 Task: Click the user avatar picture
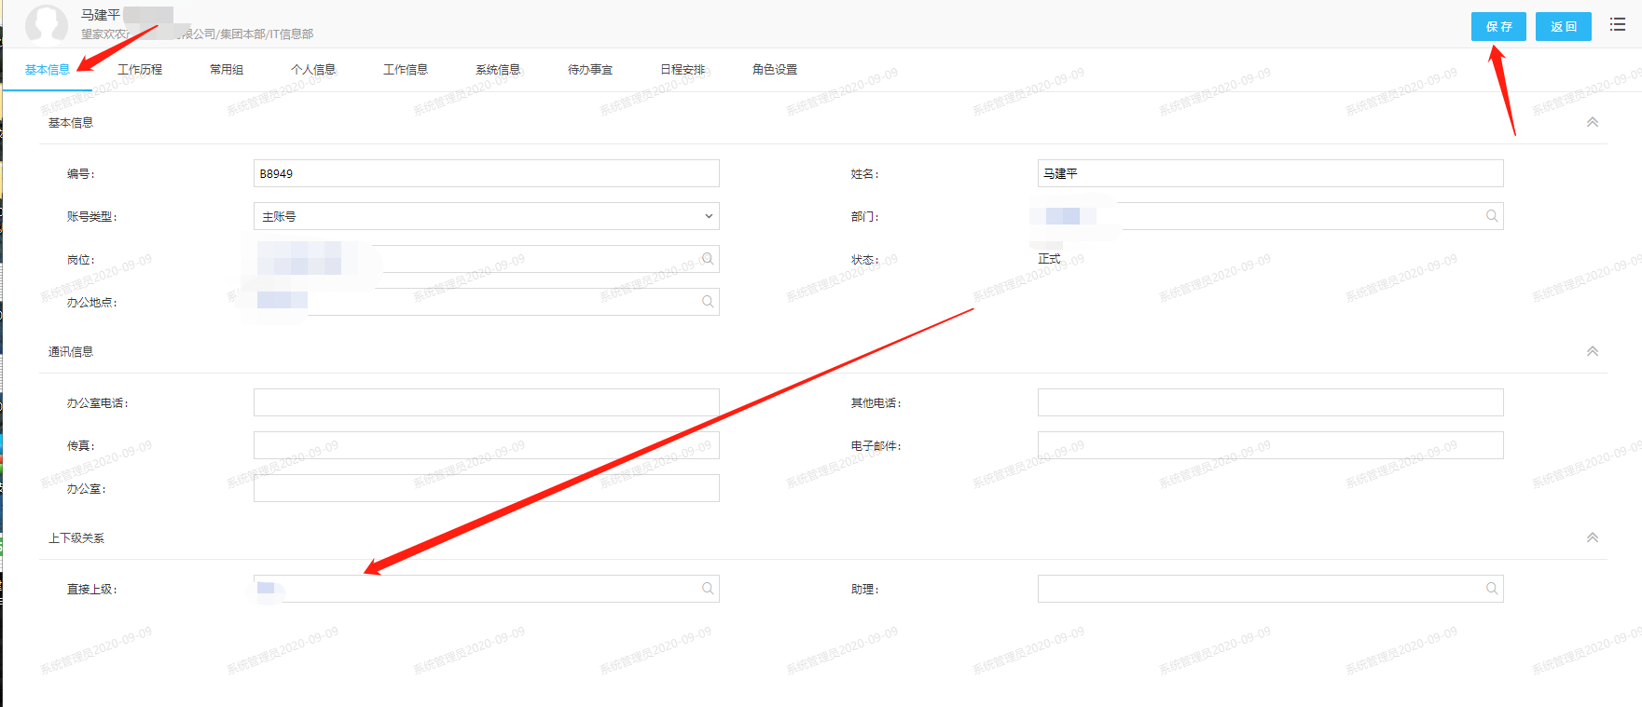pyautogui.click(x=46, y=24)
